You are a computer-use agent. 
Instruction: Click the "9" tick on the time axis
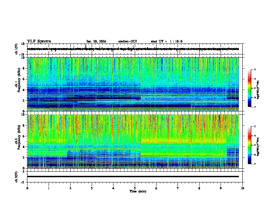(221, 188)
